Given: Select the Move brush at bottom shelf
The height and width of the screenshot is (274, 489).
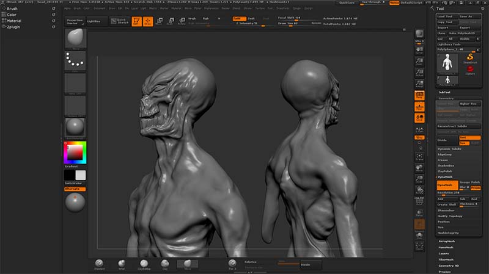Looking at the screenshot, I should [188, 265].
